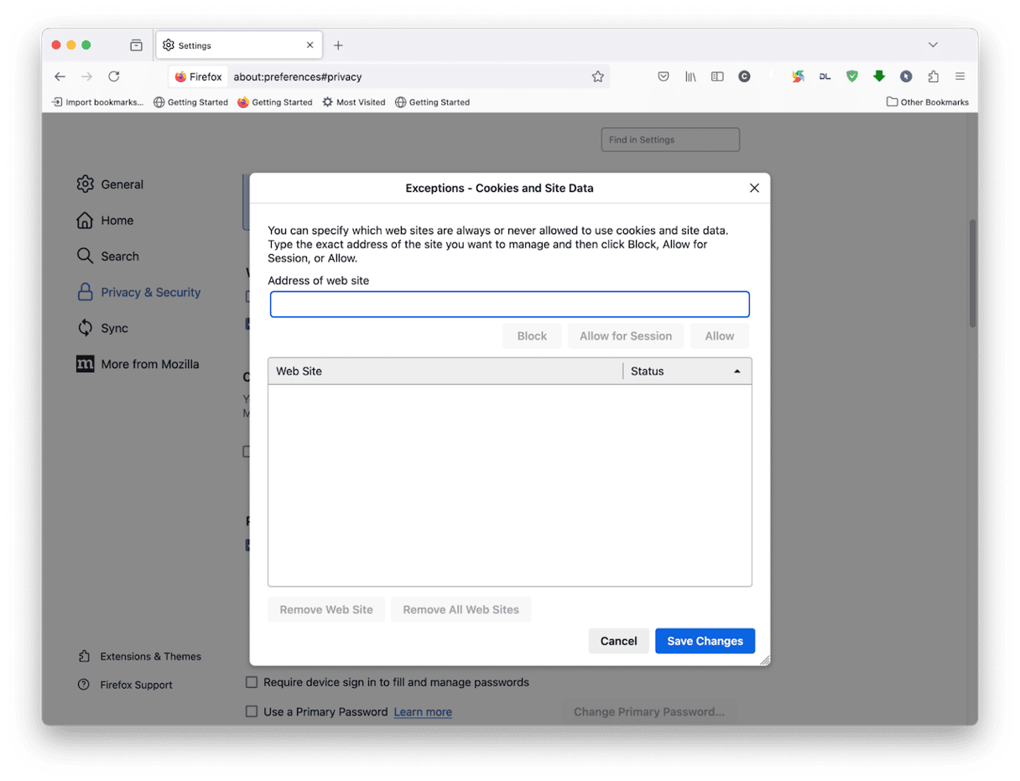Check Use a Primary Password
Image resolution: width=1020 pixels, height=781 pixels.
(252, 711)
